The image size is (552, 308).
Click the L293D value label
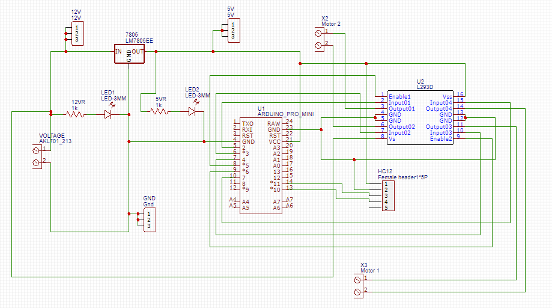tap(425, 87)
